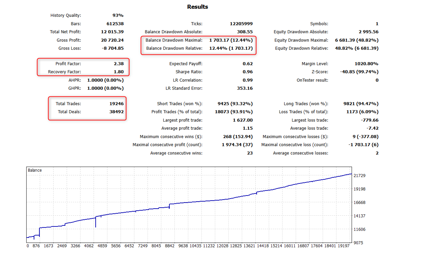Viewport: 421px width, 255px height.
Task: Click the Symbols value 1
Action: tap(377, 24)
